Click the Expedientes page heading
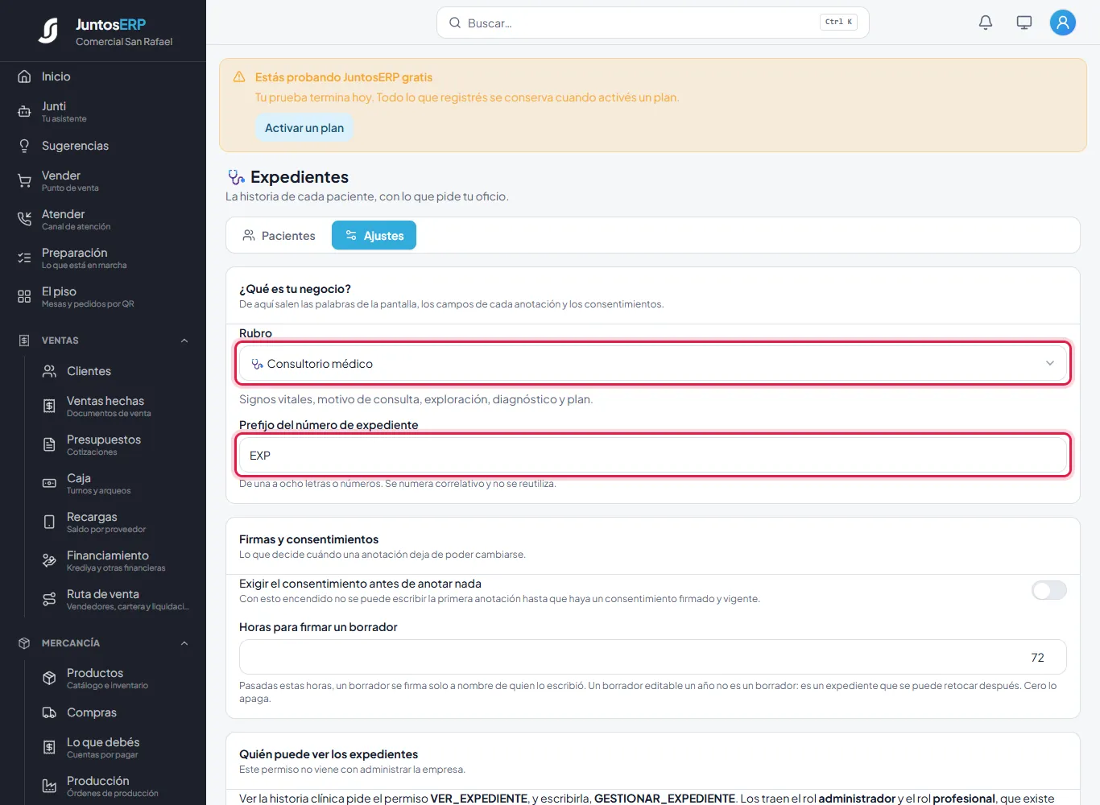The height and width of the screenshot is (805, 1100). 300,177
